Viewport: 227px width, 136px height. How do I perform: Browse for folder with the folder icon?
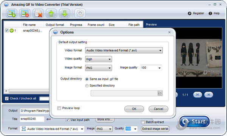160,93
